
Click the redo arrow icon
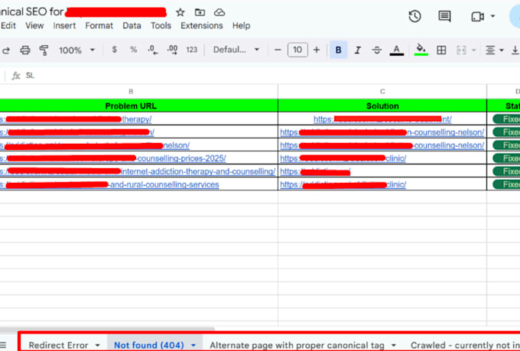tap(6, 50)
